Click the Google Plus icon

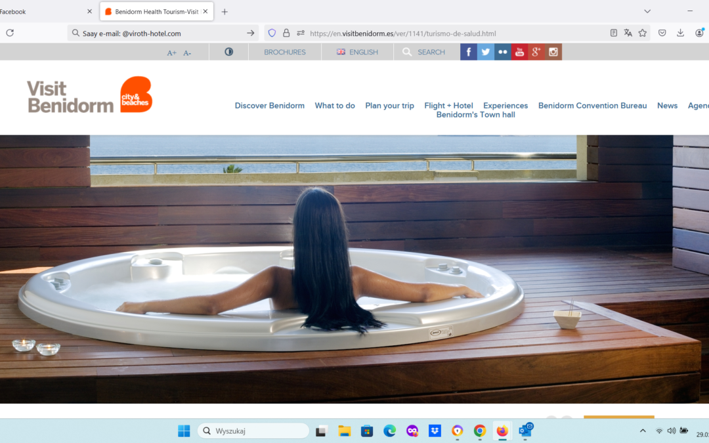point(536,53)
